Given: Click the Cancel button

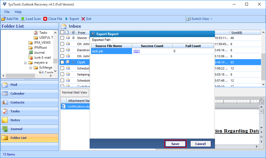Looking at the screenshot, I should 201,144.
